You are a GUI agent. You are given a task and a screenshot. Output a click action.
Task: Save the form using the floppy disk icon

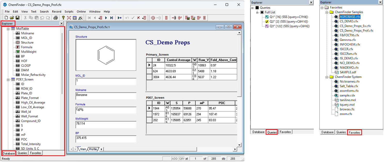[18, 18]
